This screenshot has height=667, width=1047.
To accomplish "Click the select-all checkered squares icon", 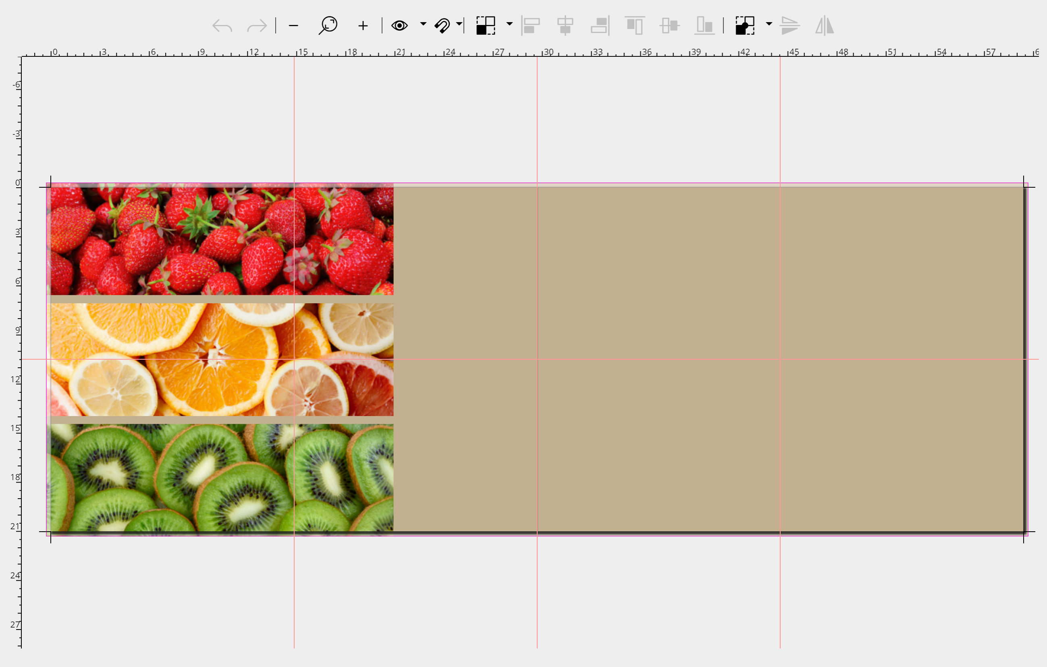I will click(x=486, y=26).
